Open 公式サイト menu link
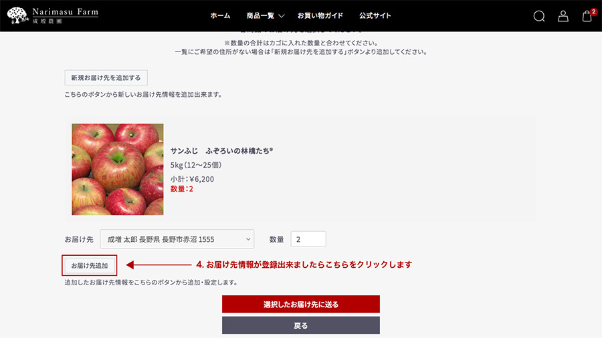This screenshot has height=338, width=602. pyautogui.click(x=375, y=16)
